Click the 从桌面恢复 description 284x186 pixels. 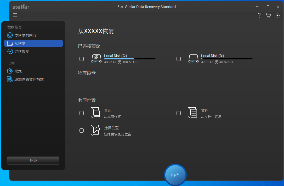tap(112, 117)
